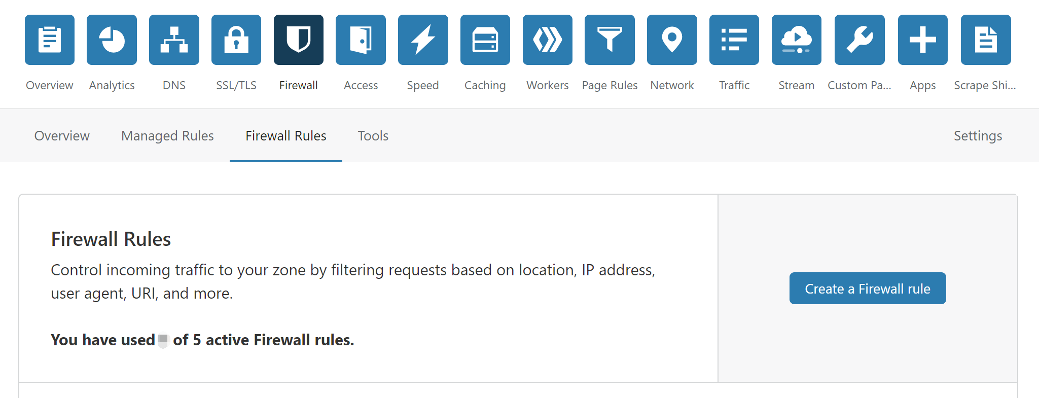This screenshot has height=398, width=1039.
Task: Open the firewall Settings tab
Action: coord(978,136)
